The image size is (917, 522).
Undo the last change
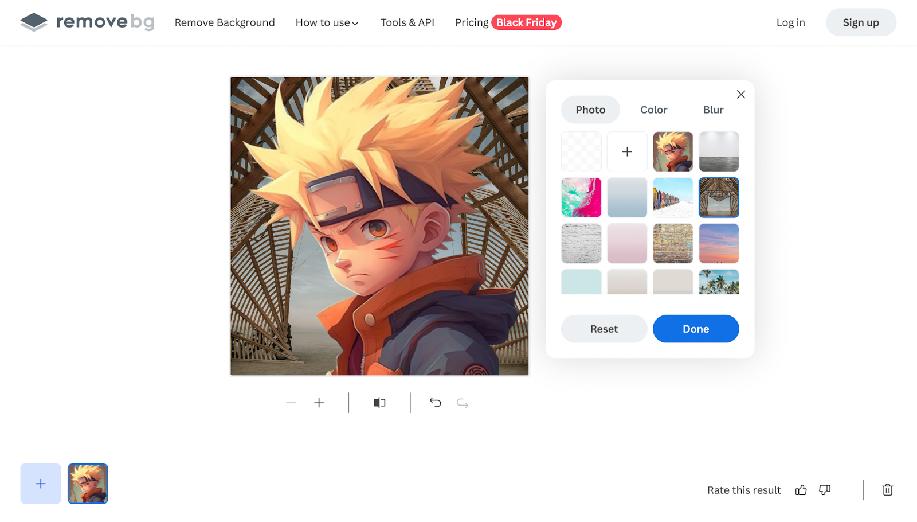[x=436, y=403]
